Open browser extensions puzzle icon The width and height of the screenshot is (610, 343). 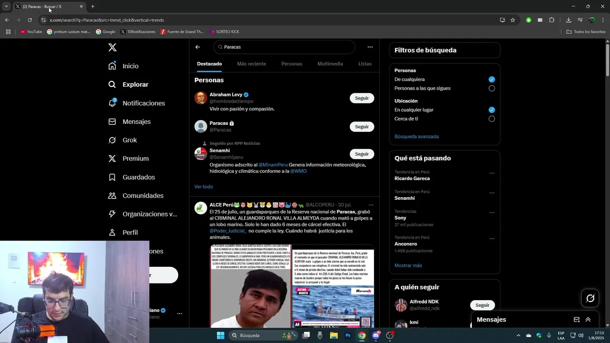point(552,20)
